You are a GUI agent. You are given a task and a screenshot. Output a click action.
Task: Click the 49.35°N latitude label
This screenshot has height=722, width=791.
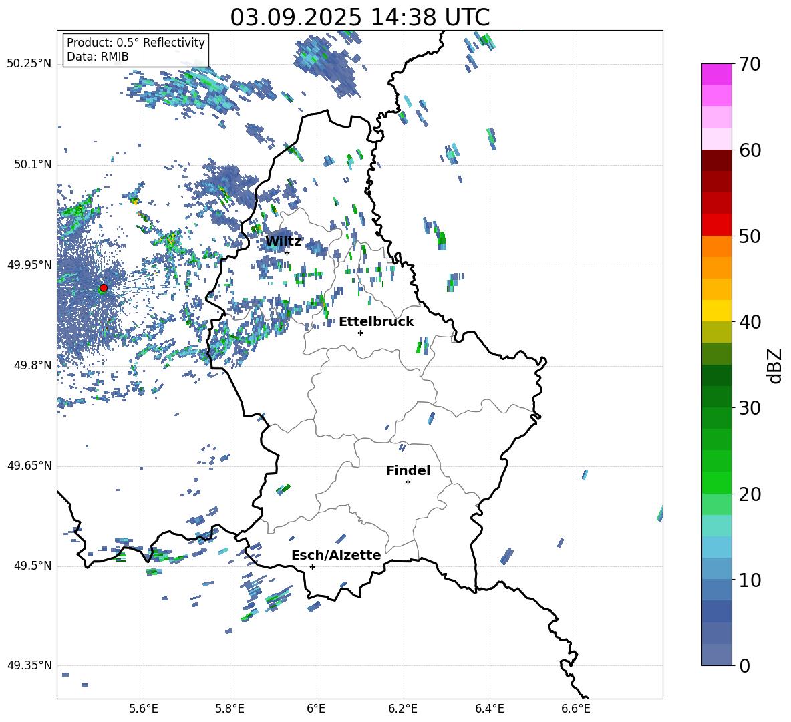[29, 665]
